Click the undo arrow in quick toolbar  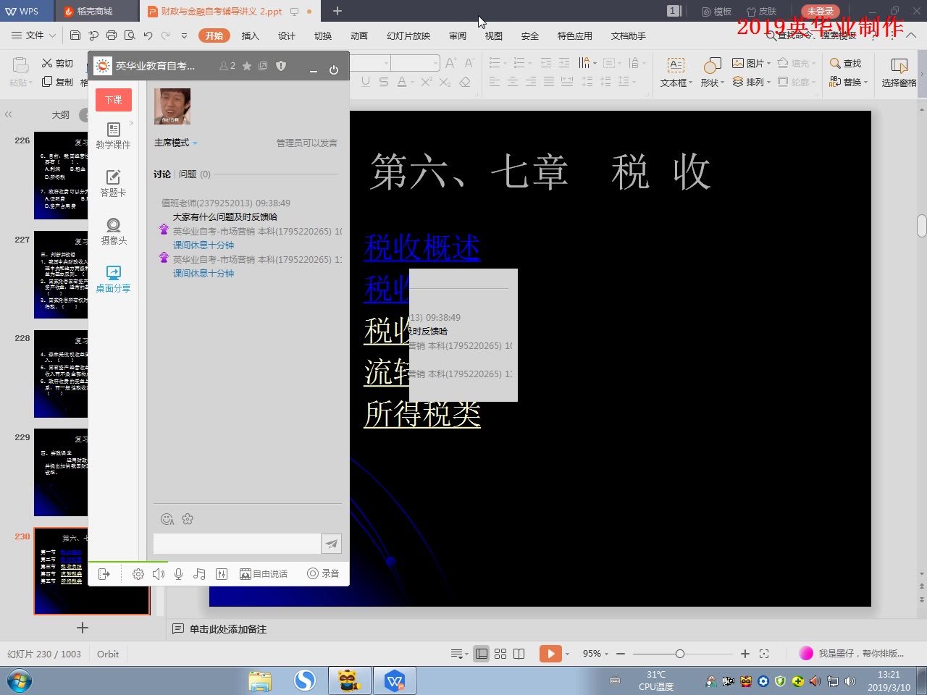pos(148,35)
